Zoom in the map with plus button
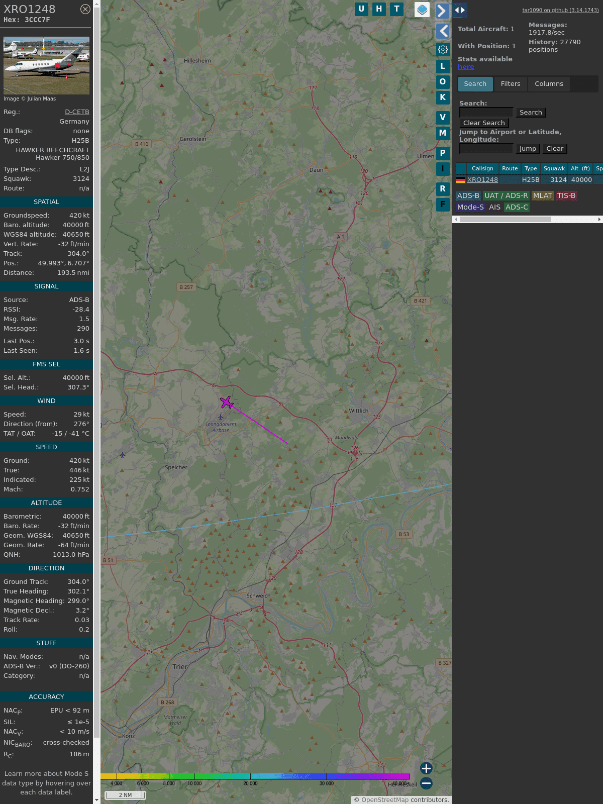This screenshot has width=603, height=804. 426,768
